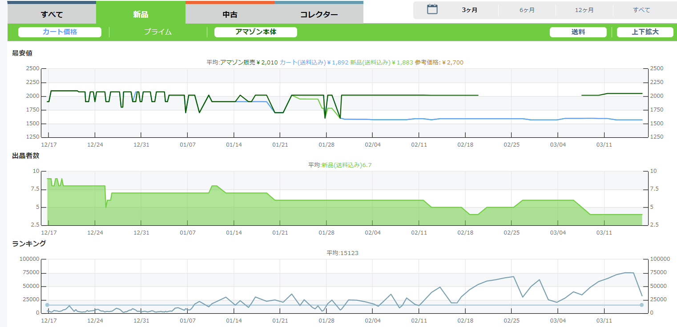This screenshot has height=327, width=677.
Task: Click the 新品(送料込み)6.7 seller count legend
Action: (346, 165)
